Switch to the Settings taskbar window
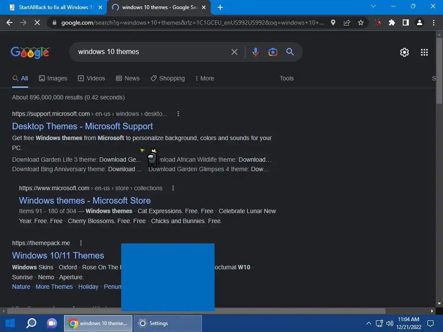The height and width of the screenshot is (332, 443). (168, 323)
